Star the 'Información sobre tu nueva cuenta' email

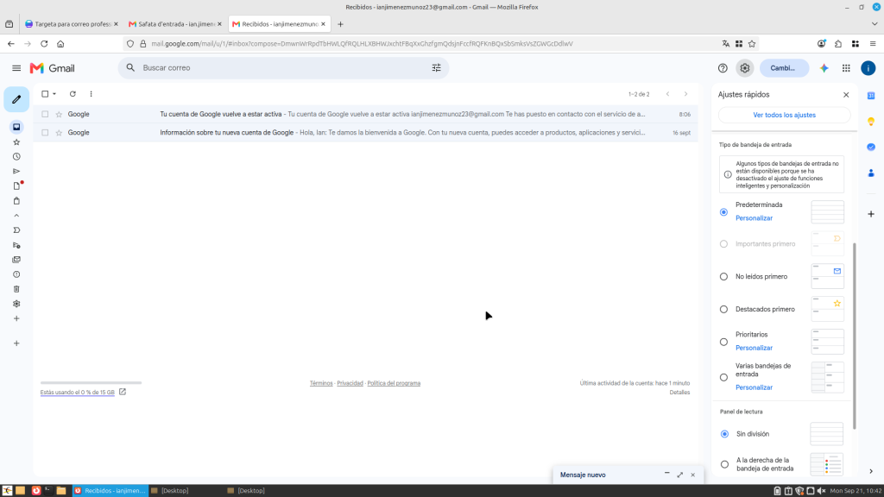[59, 133]
